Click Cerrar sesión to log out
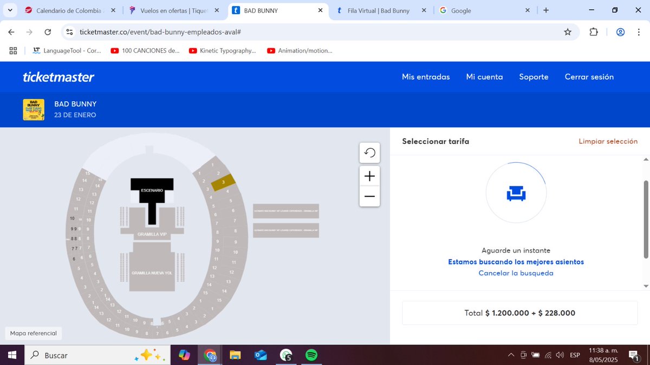650x365 pixels. 589,77
